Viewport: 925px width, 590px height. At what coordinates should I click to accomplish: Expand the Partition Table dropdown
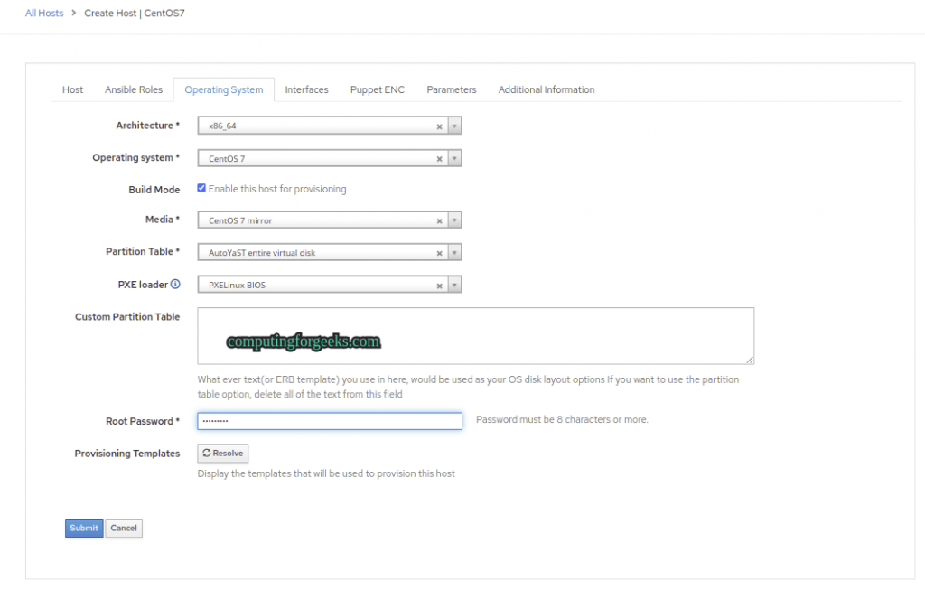tap(454, 252)
